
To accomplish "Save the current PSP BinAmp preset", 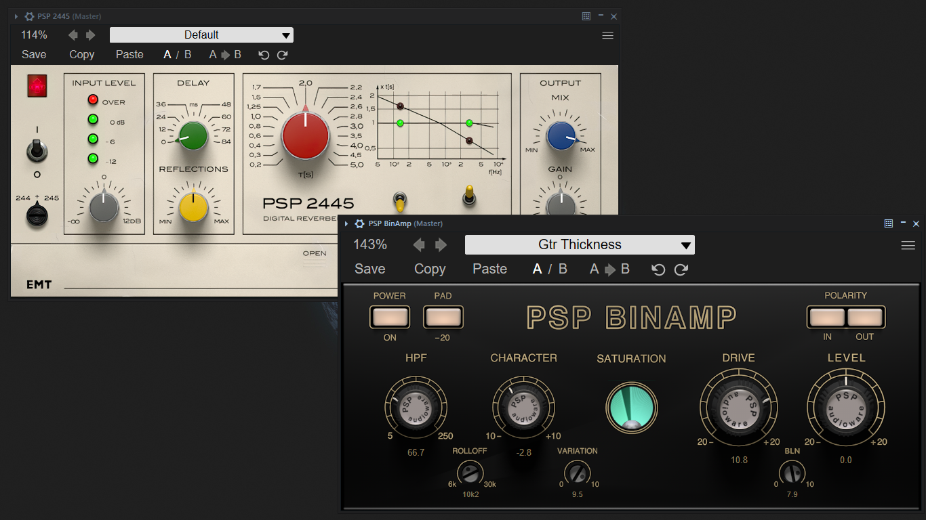I will 369,269.
